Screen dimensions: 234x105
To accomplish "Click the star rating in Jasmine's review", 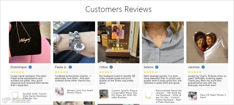I will (x=195, y=72).
